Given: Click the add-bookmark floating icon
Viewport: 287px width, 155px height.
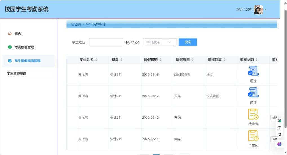Looking at the screenshot, I should (x=279, y=134).
